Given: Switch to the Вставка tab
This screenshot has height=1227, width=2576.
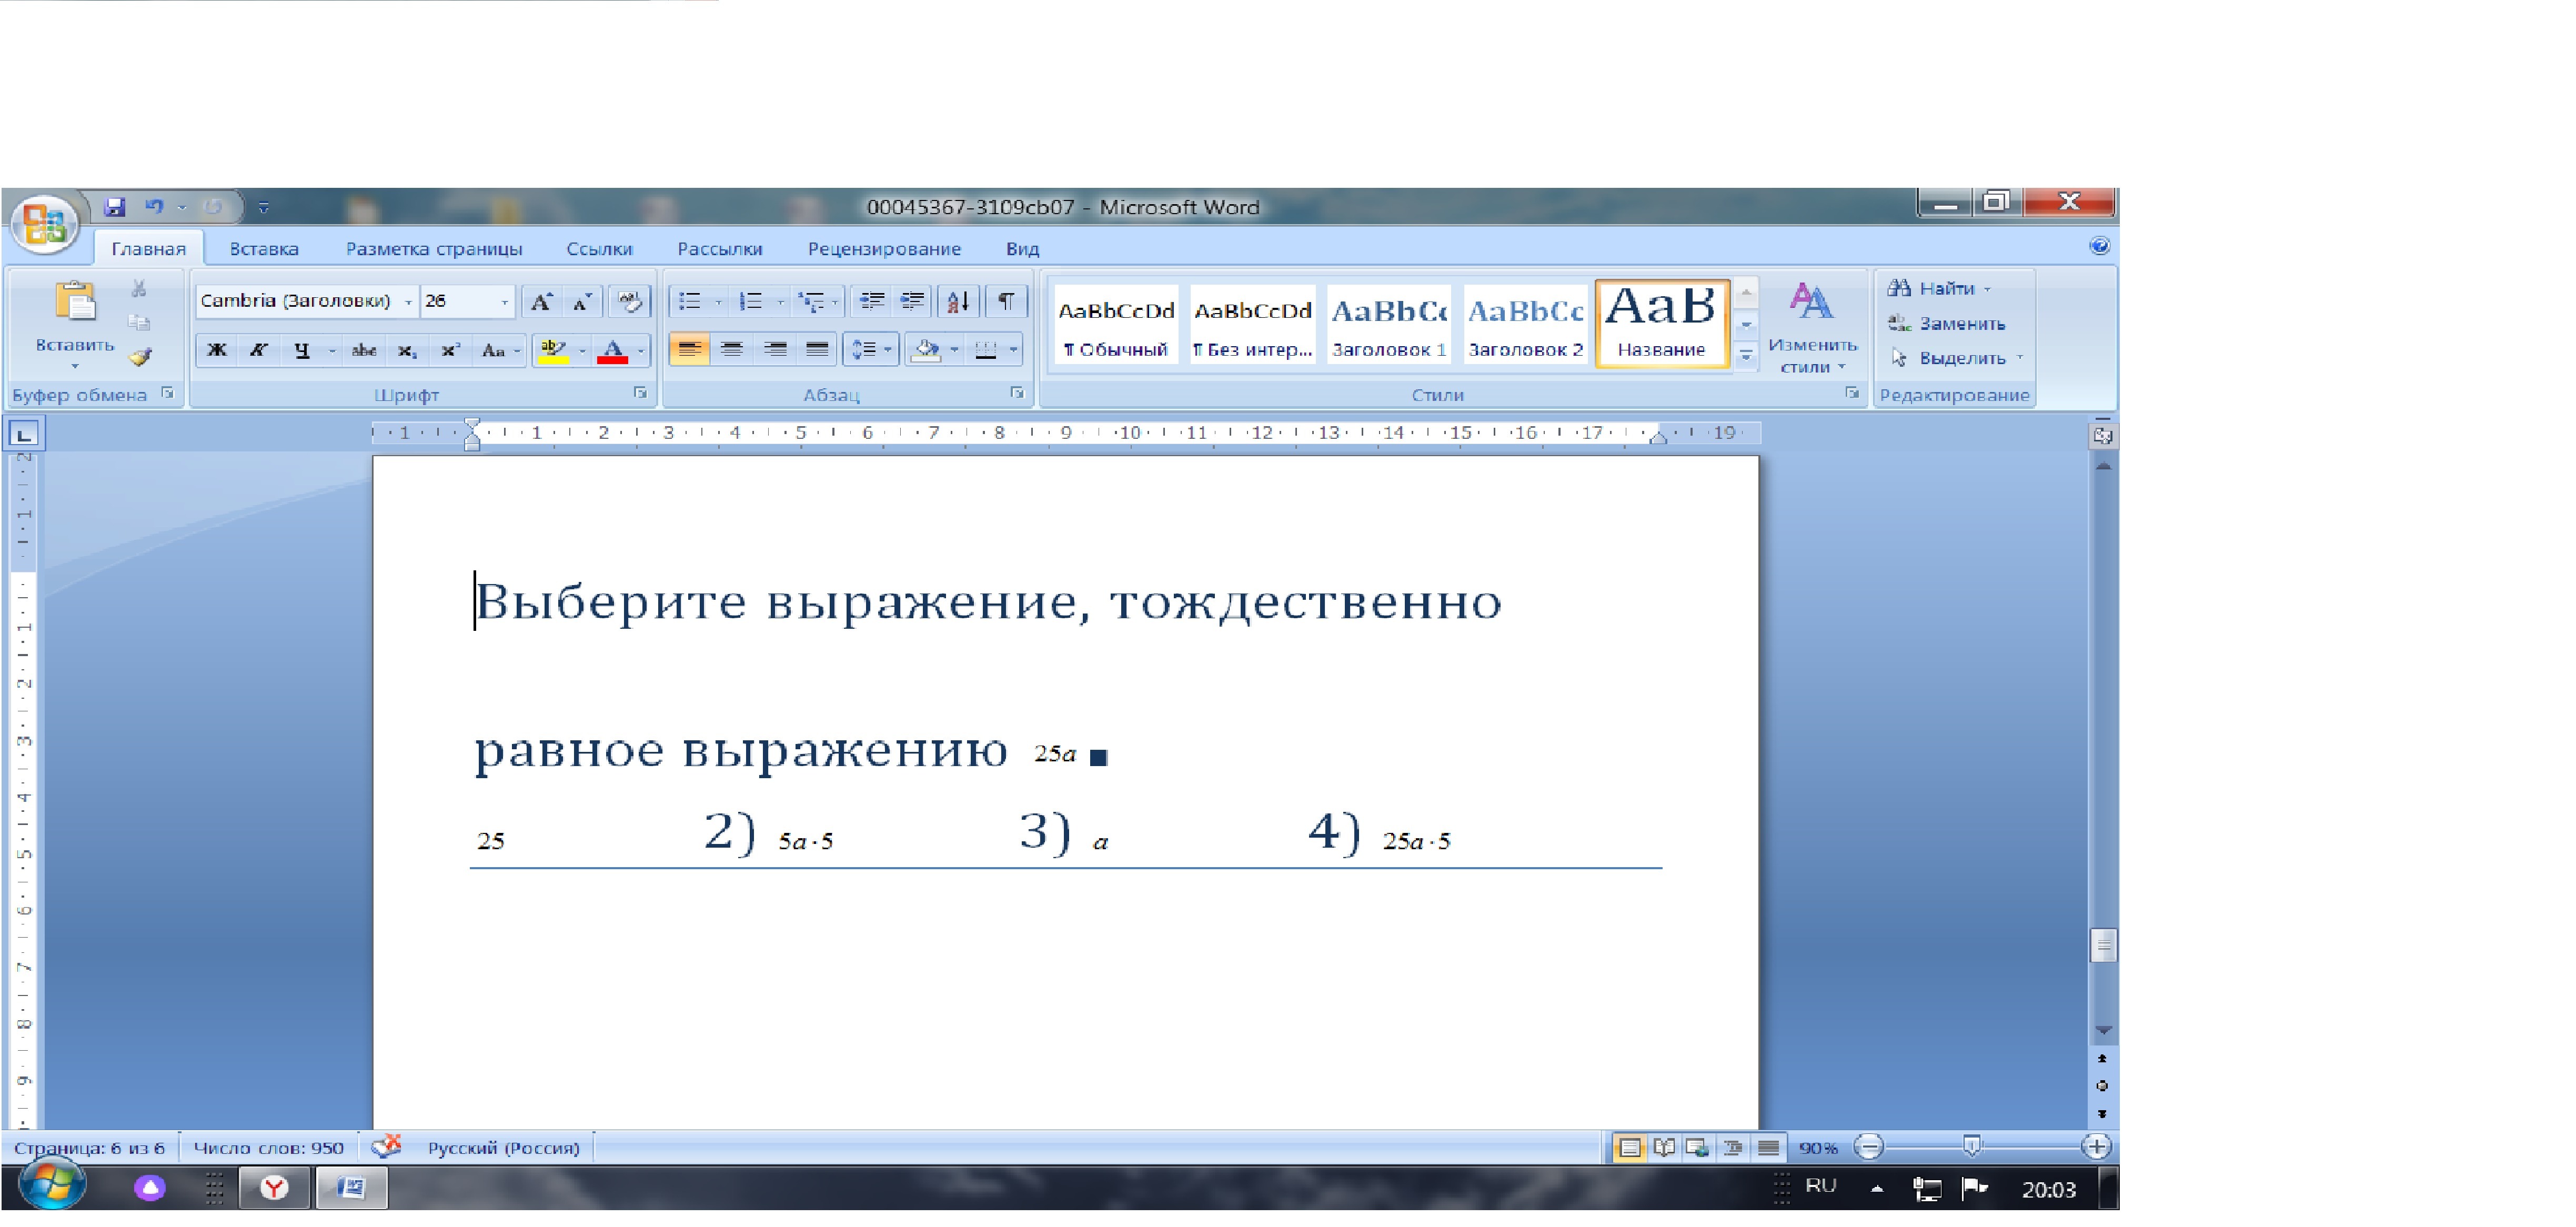Looking at the screenshot, I should [x=264, y=249].
